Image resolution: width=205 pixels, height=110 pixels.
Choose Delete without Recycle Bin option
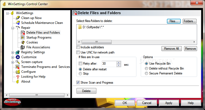146,68
